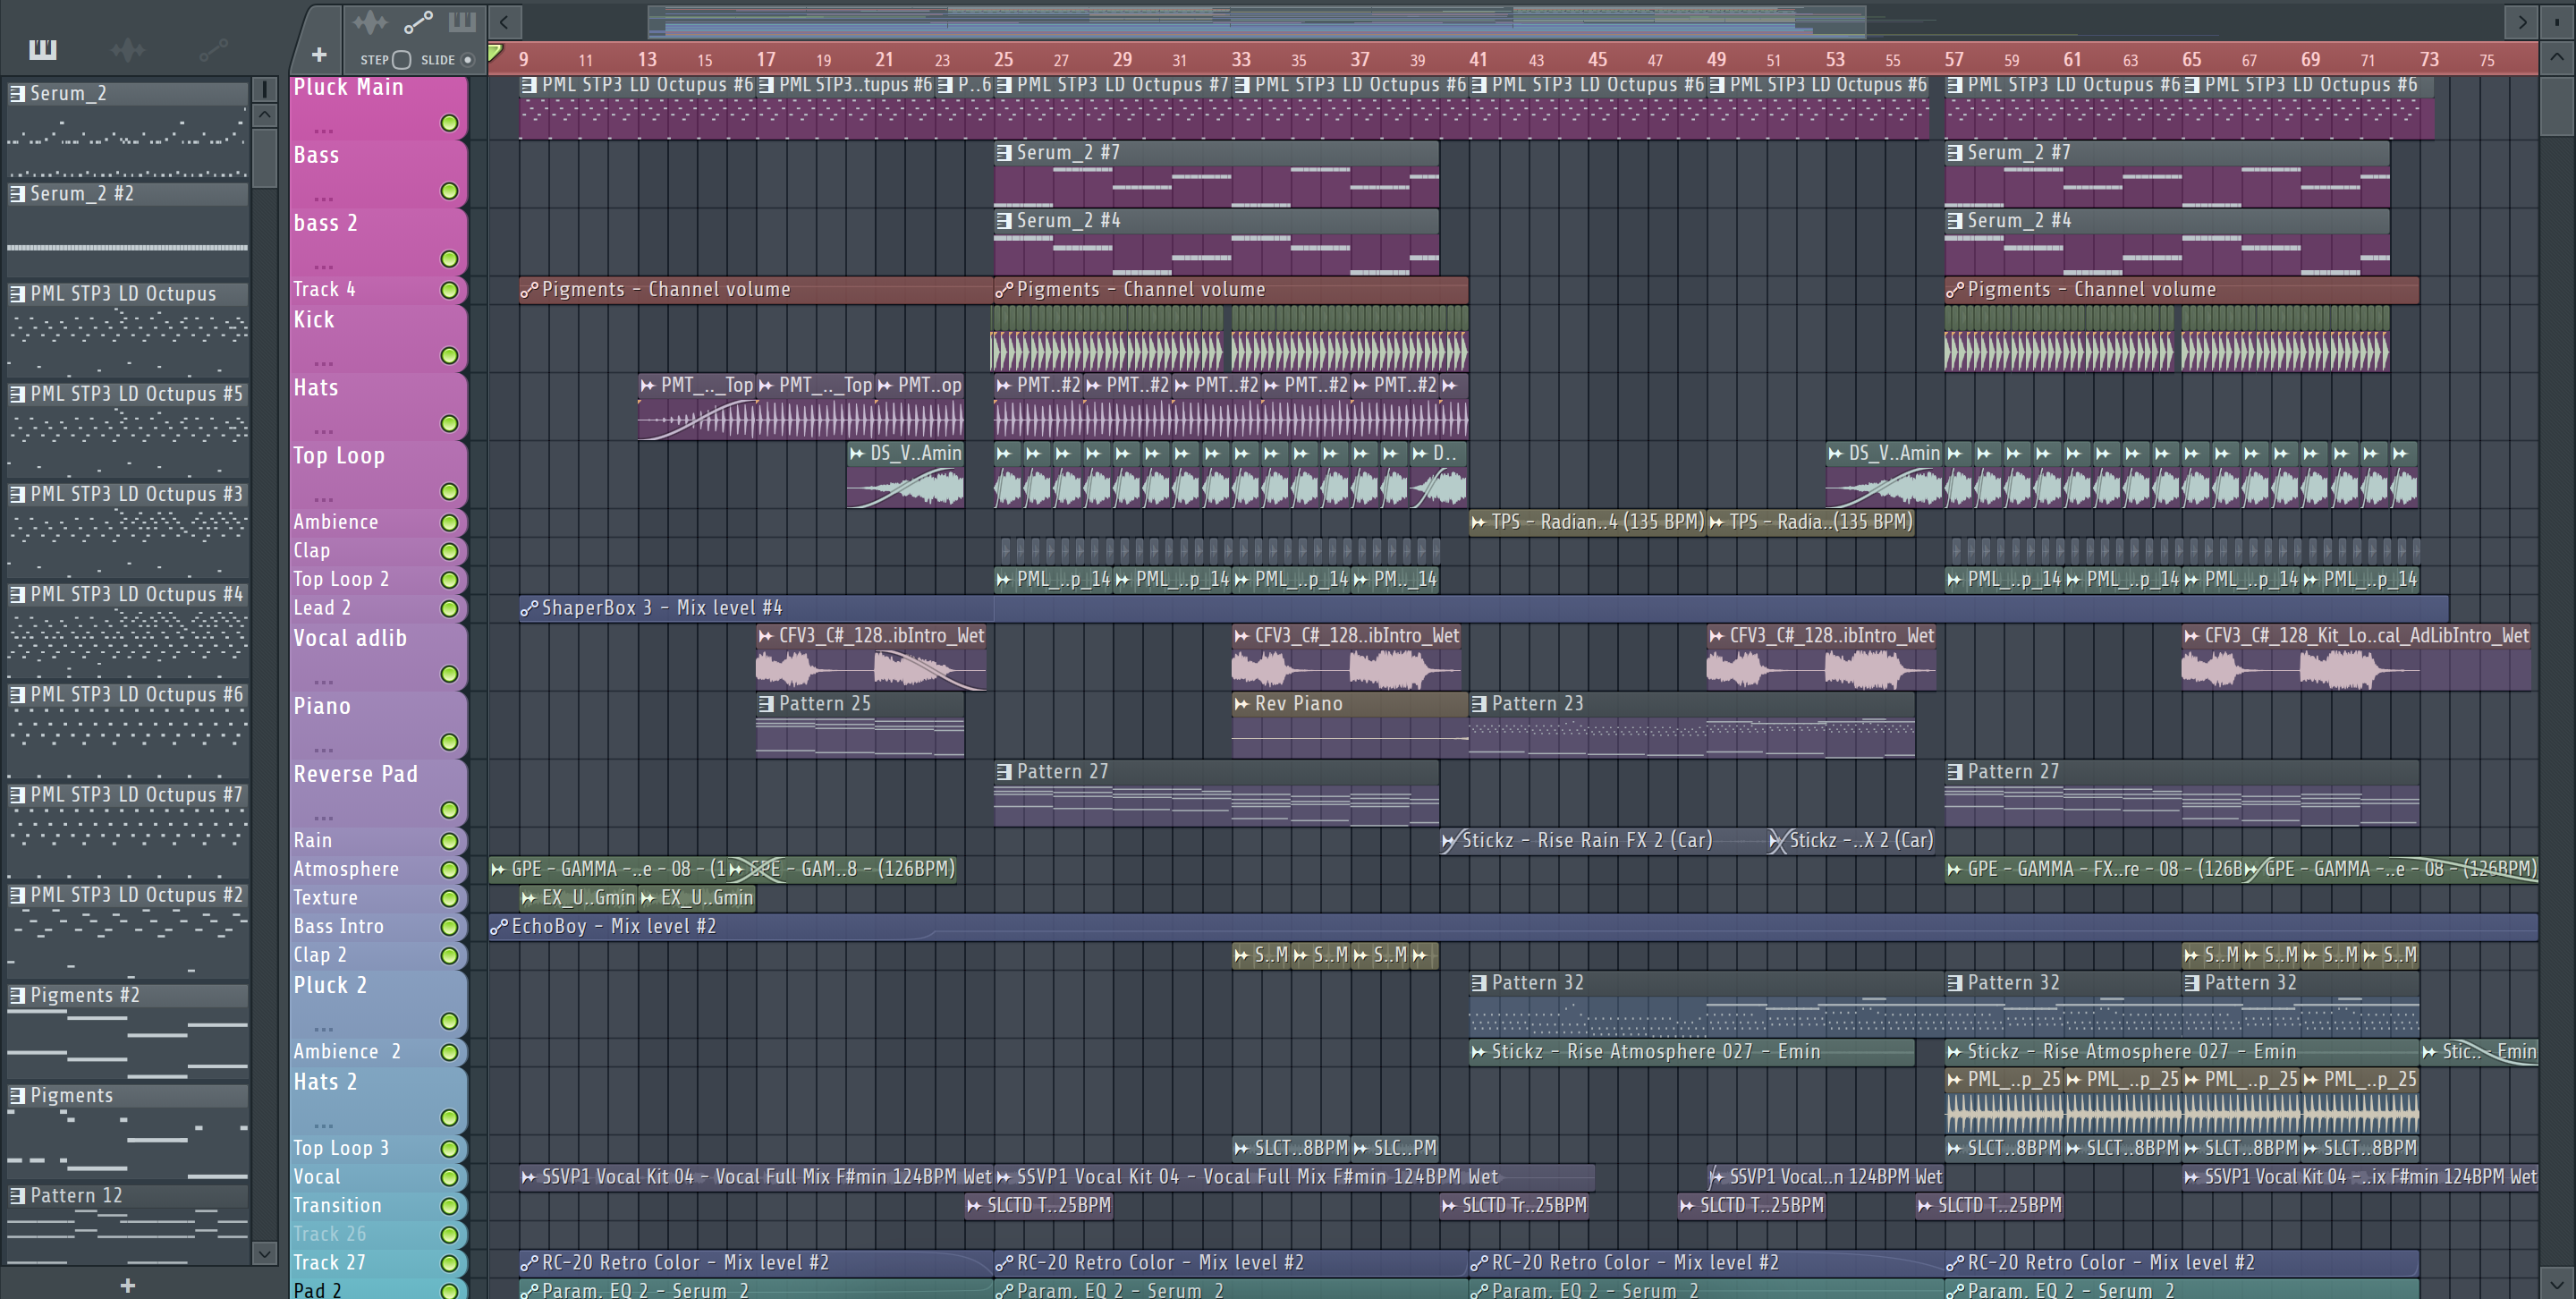Viewport: 2576px width, 1299px height.
Task: Click the automation icon on the ShaperBox 3 Mix level clip
Action: coord(530,607)
